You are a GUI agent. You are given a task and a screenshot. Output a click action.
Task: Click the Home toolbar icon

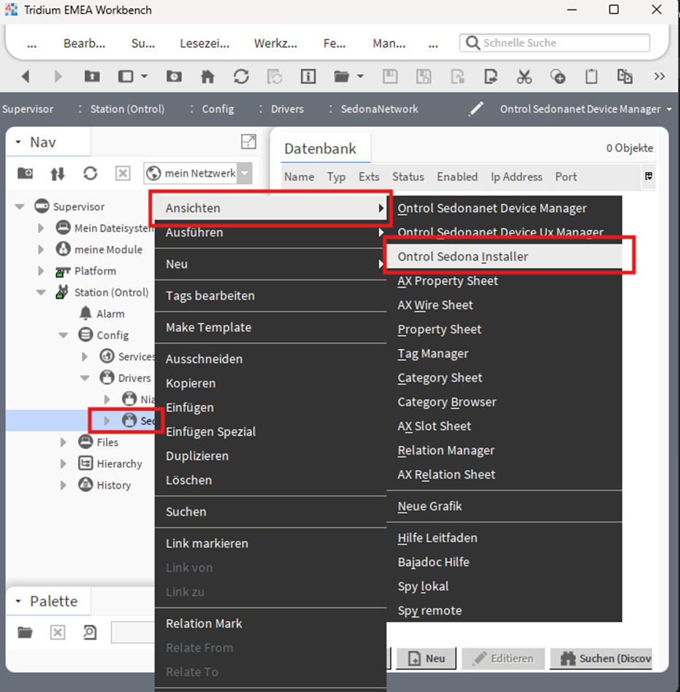tap(207, 77)
